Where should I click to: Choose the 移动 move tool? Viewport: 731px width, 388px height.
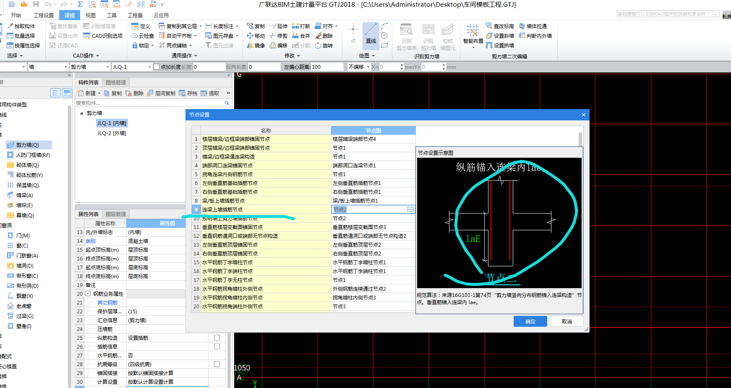click(256, 36)
